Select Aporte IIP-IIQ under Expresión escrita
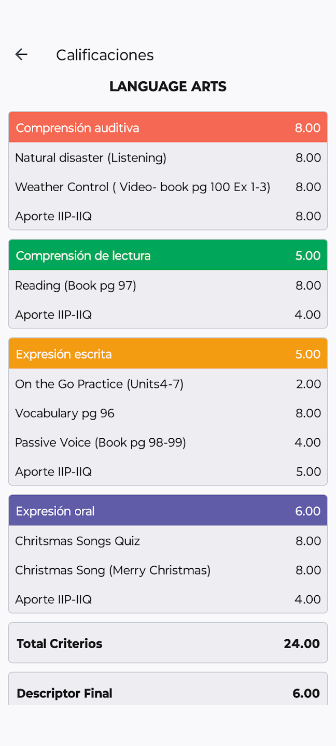 (x=168, y=471)
